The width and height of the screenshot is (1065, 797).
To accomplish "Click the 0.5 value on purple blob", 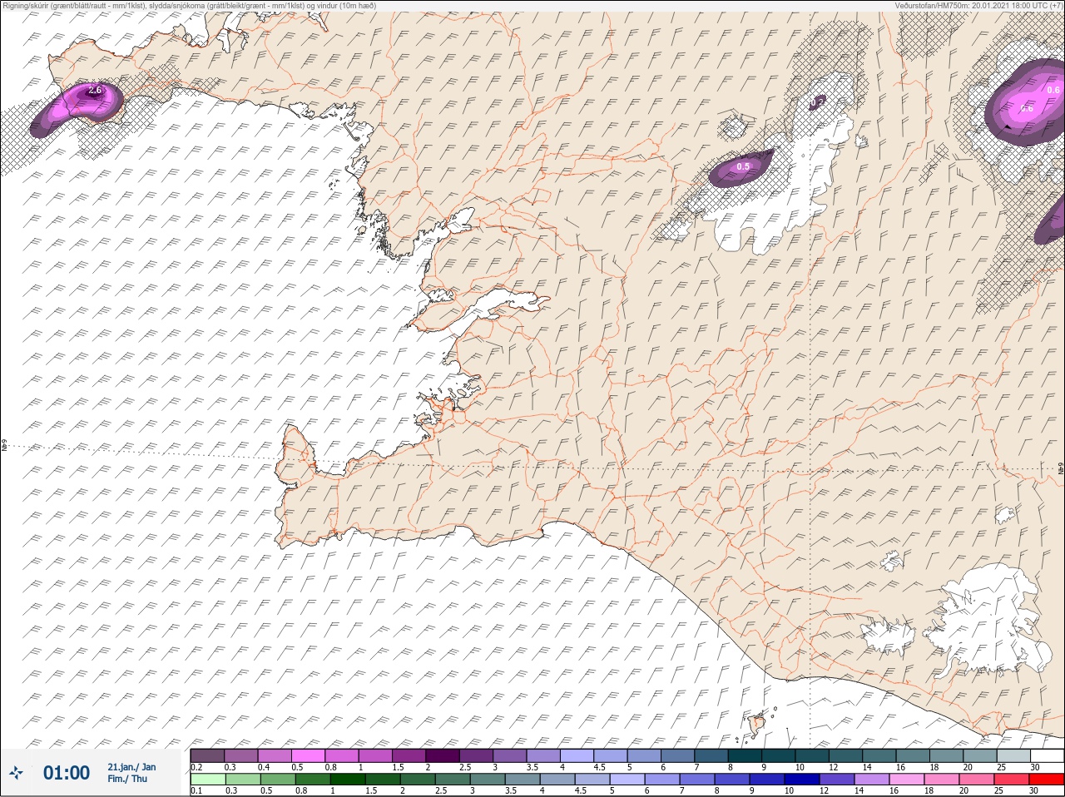I will coord(743,166).
